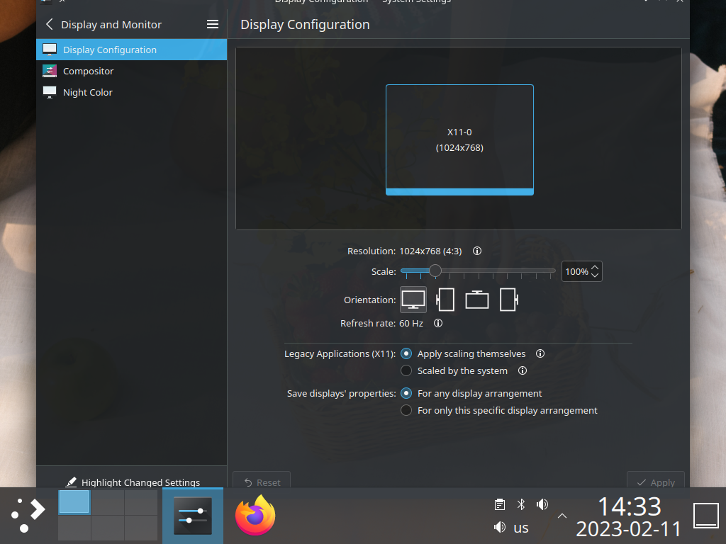The width and height of the screenshot is (726, 544).
Task: Decrease scale percentage with down arrow
Action: click(x=595, y=276)
